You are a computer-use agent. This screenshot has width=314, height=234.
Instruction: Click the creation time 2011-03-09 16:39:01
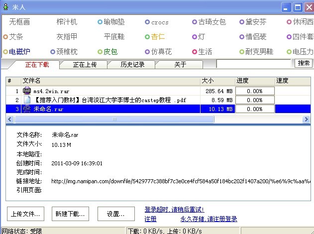77,163
